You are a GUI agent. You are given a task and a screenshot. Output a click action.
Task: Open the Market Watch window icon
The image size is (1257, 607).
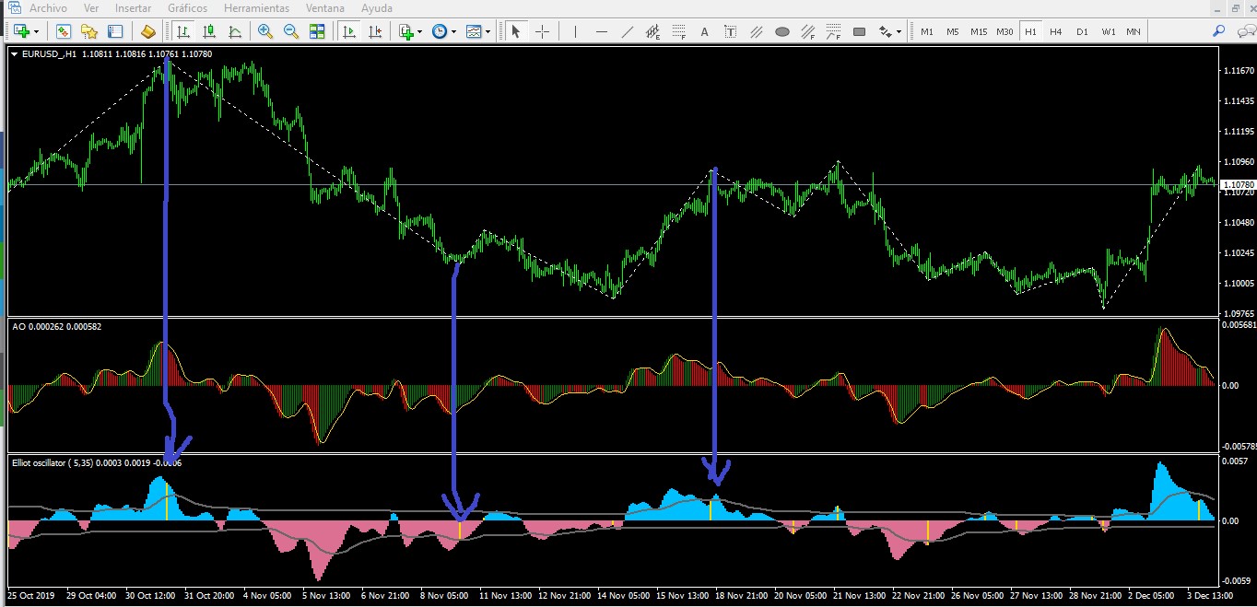coord(64,31)
